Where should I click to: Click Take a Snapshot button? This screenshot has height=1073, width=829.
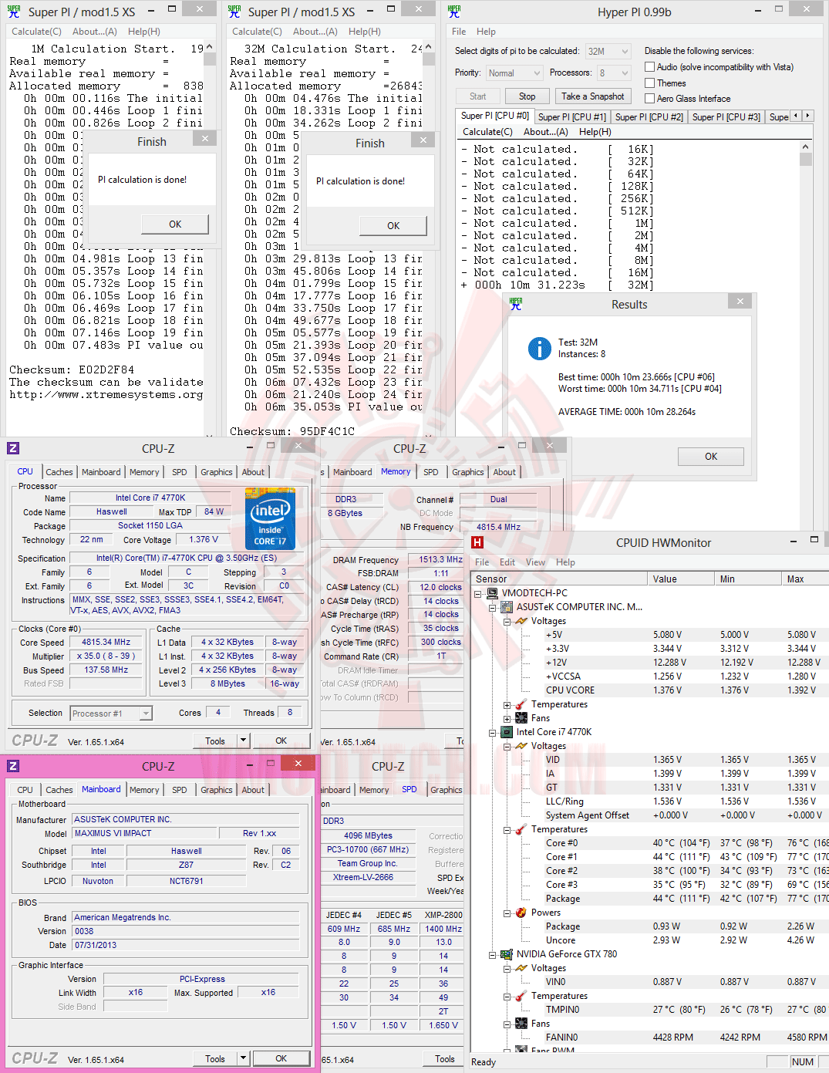click(593, 96)
